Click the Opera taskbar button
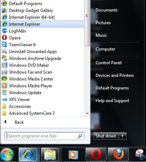The height and width of the screenshot is (162, 146). 96,154
